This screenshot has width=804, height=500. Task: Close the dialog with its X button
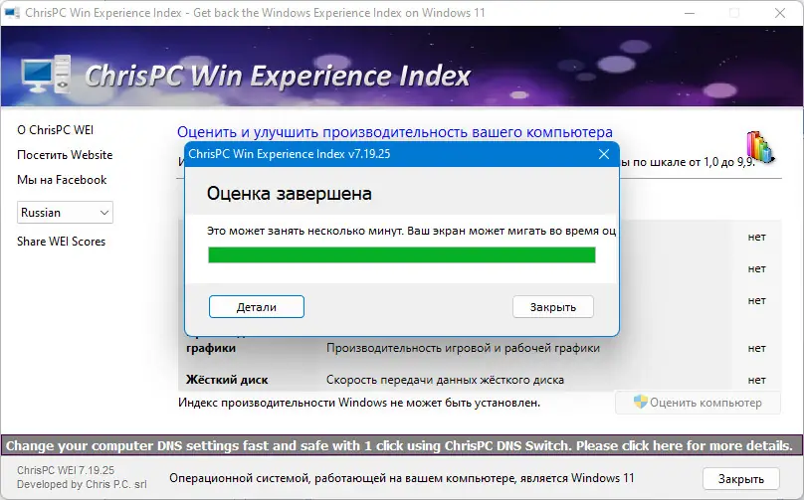click(604, 154)
